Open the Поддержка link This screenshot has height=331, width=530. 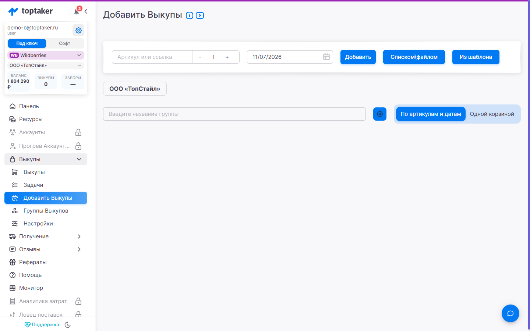pos(42,325)
